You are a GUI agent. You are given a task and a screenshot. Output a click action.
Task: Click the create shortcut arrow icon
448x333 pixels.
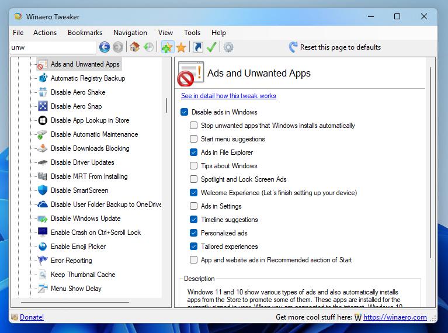(x=197, y=47)
